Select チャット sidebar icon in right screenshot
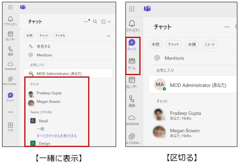This screenshot has height=162, width=242. tap(132, 45)
